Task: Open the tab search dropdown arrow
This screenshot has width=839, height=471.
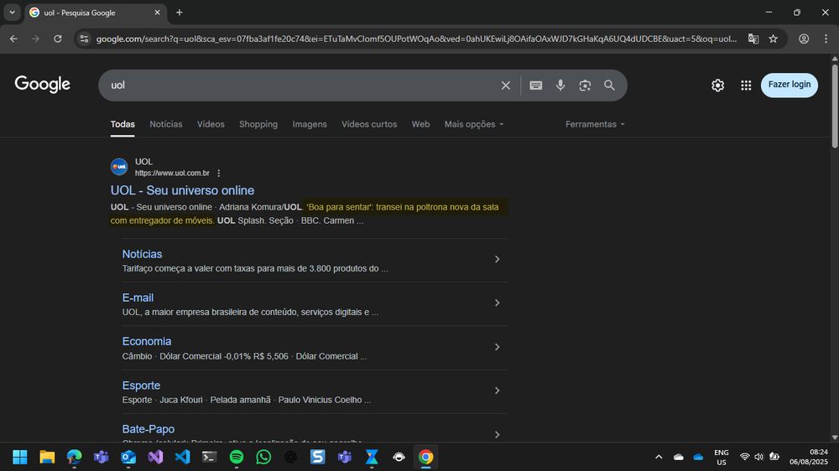Action: [13, 13]
